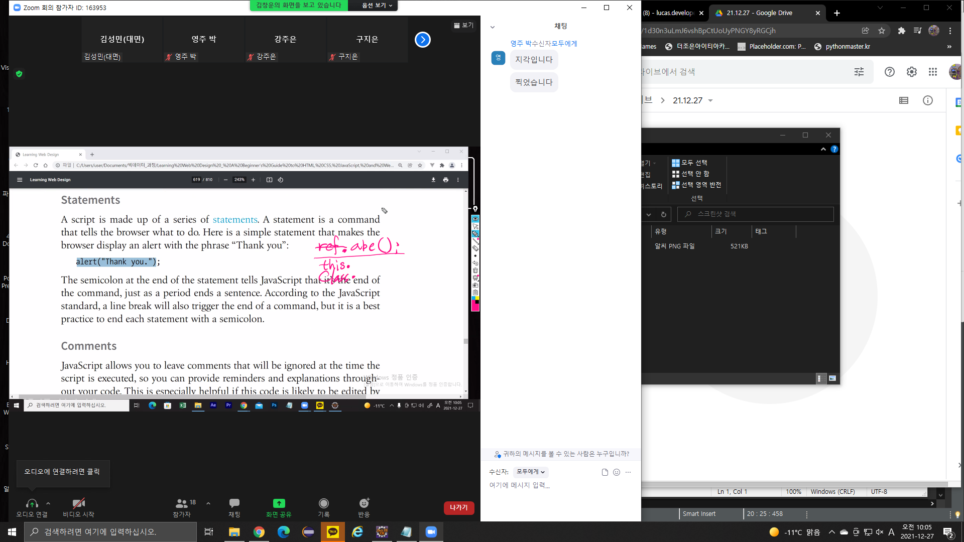Click the file attachment icon in chat
The image size is (964, 542).
pos(605,472)
